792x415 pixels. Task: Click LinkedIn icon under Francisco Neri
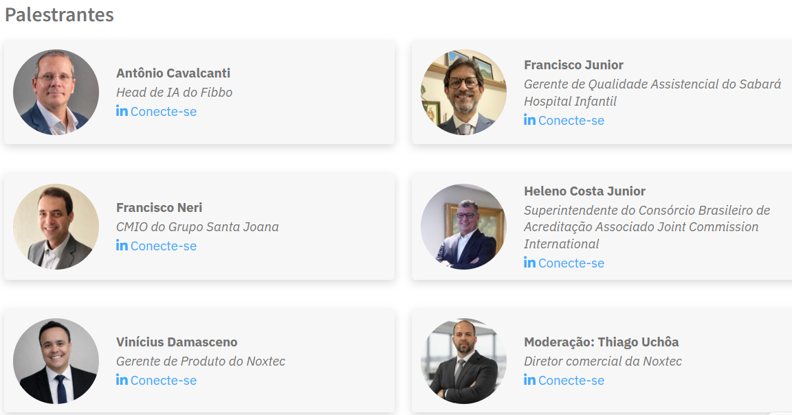(122, 246)
